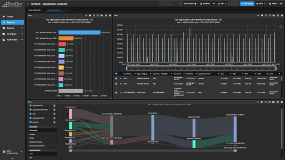
Task: Uncheck the first DNS row with blue dot
Action: [x=116, y=79]
